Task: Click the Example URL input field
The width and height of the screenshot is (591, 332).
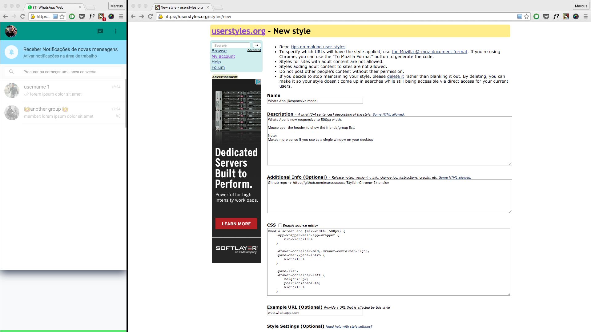Action: [x=315, y=313]
